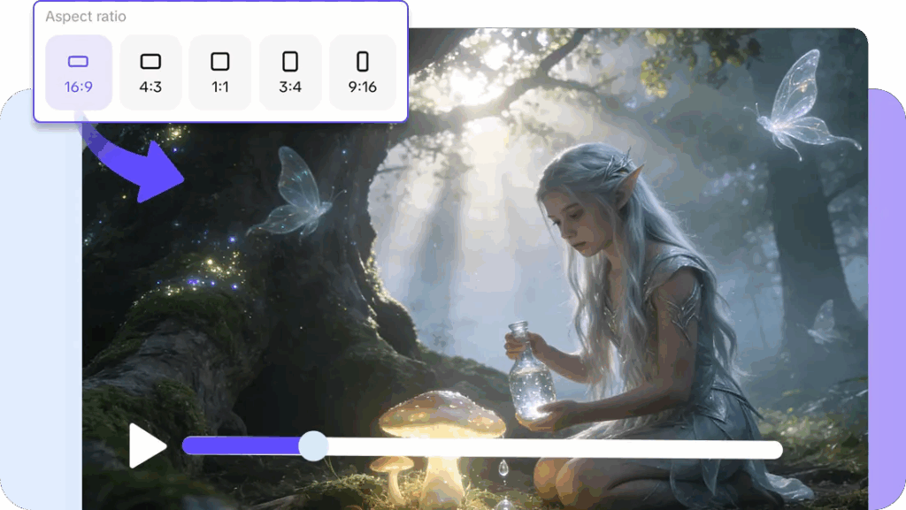This screenshot has height=510, width=906.
Task: Select the 3:4 portrait ratio icon
Action: (x=290, y=61)
